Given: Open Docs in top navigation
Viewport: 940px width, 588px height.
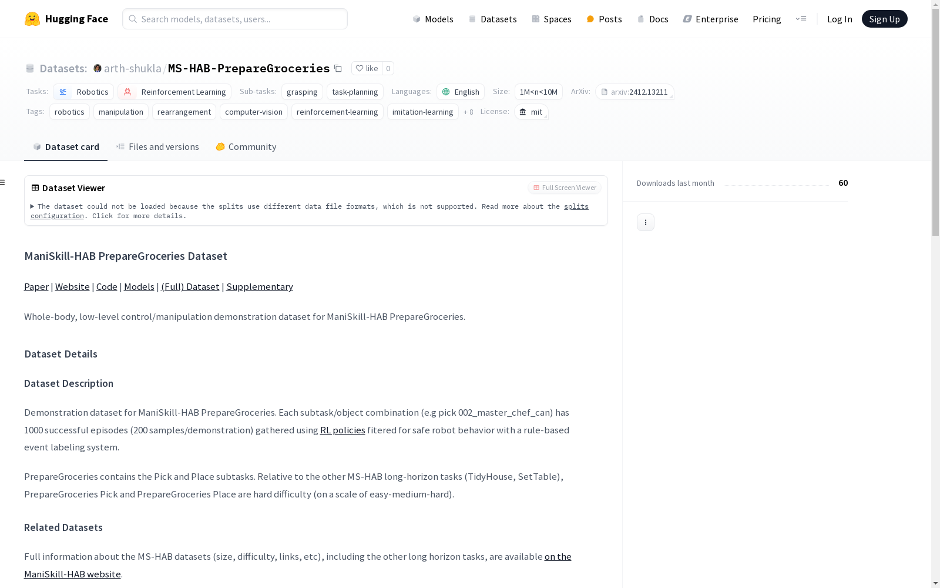Looking at the screenshot, I should pyautogui.click(x=653, y=19).
